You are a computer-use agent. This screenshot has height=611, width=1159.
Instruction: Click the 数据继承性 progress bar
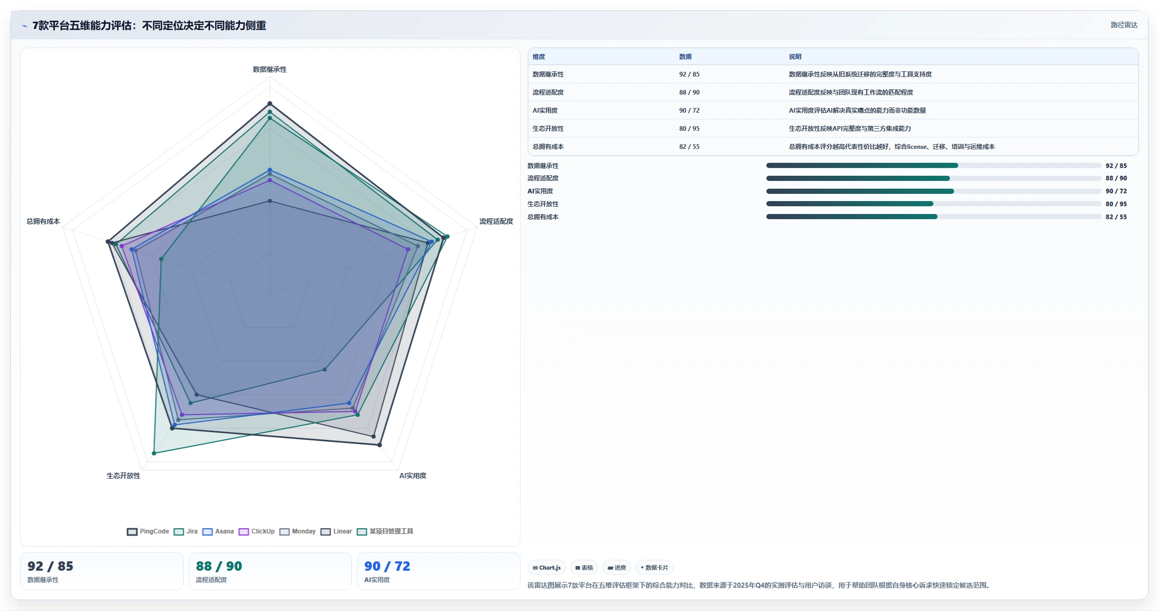point(933,165)
